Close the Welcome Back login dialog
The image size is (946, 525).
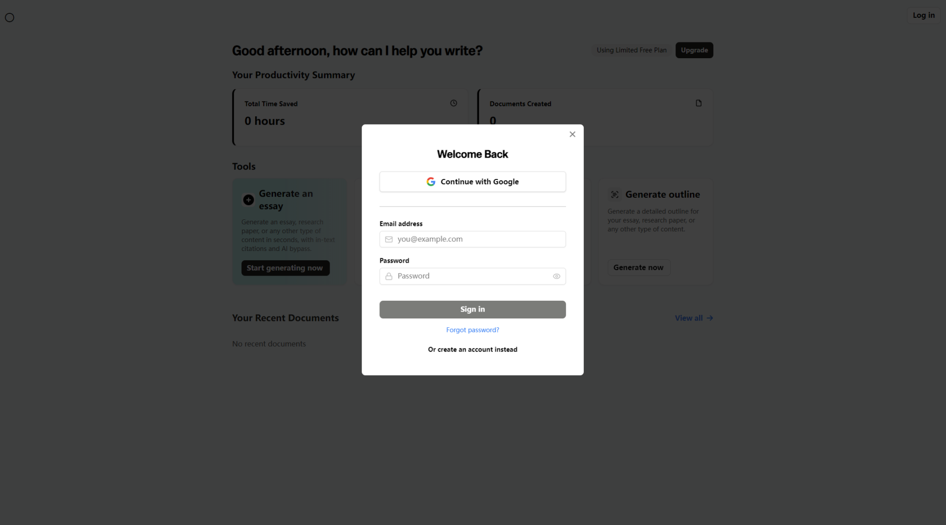pyautogui.click(x=572, y=134)
